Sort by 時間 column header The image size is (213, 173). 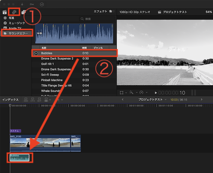[x=84, y=48]
